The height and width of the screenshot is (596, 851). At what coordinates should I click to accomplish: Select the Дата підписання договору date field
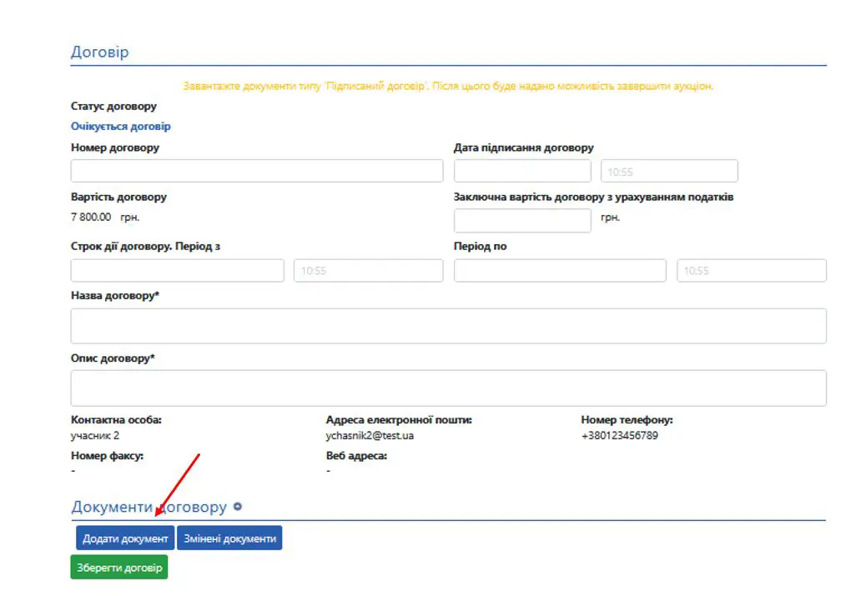[x=522, y=171]
